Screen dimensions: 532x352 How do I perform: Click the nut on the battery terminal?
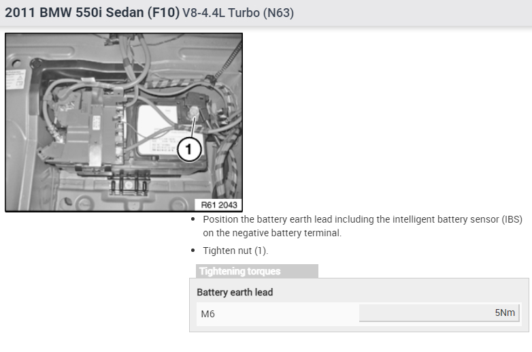pos(195,112)
